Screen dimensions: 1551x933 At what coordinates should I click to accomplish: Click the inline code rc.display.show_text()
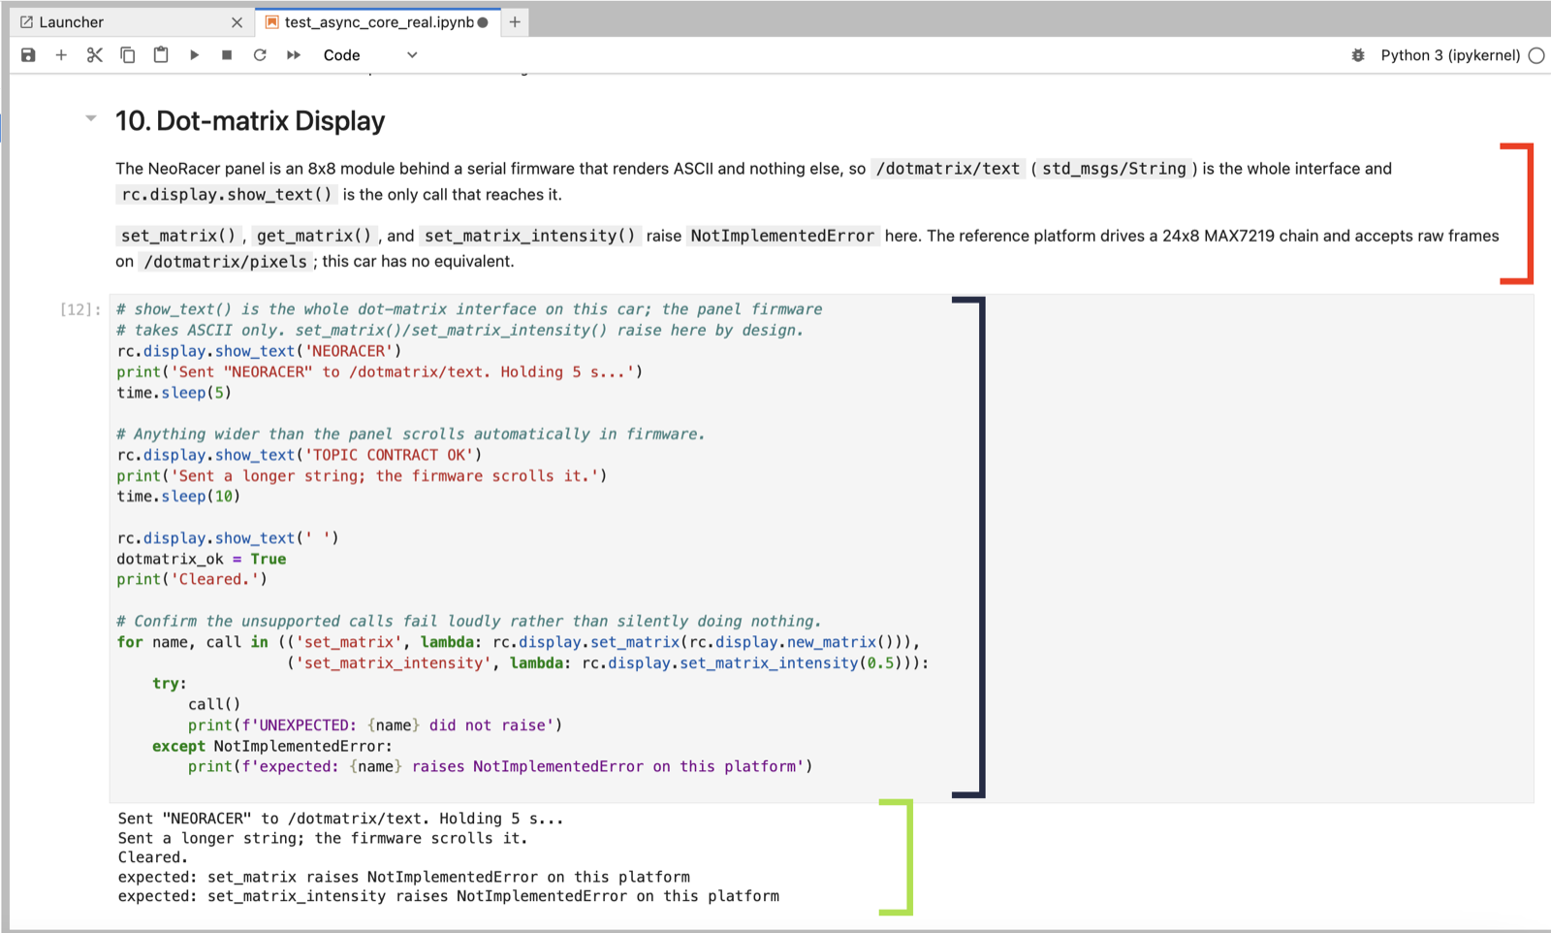click(226, 195)
